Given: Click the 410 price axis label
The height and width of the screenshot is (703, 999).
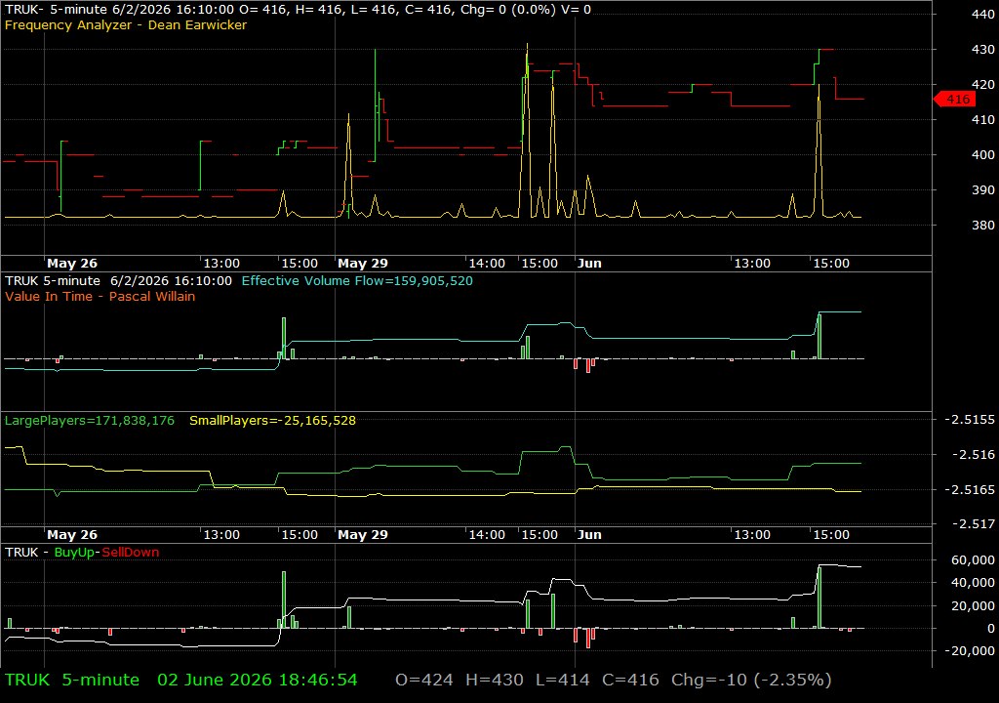Looking at the screenshot, I should pyautogui.click(x=982, y=119).
